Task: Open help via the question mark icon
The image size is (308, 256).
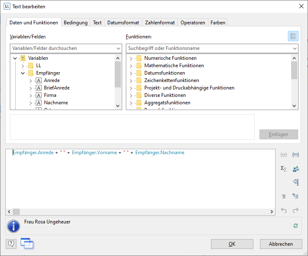Action: [x=11, y=244]
